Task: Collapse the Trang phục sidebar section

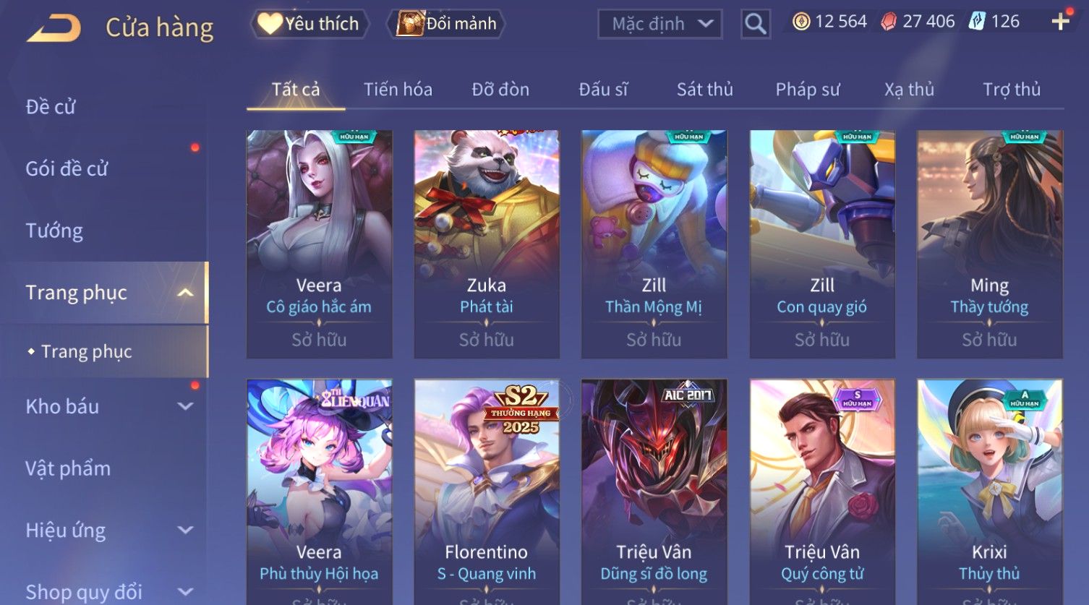Action: click(185, 293)
